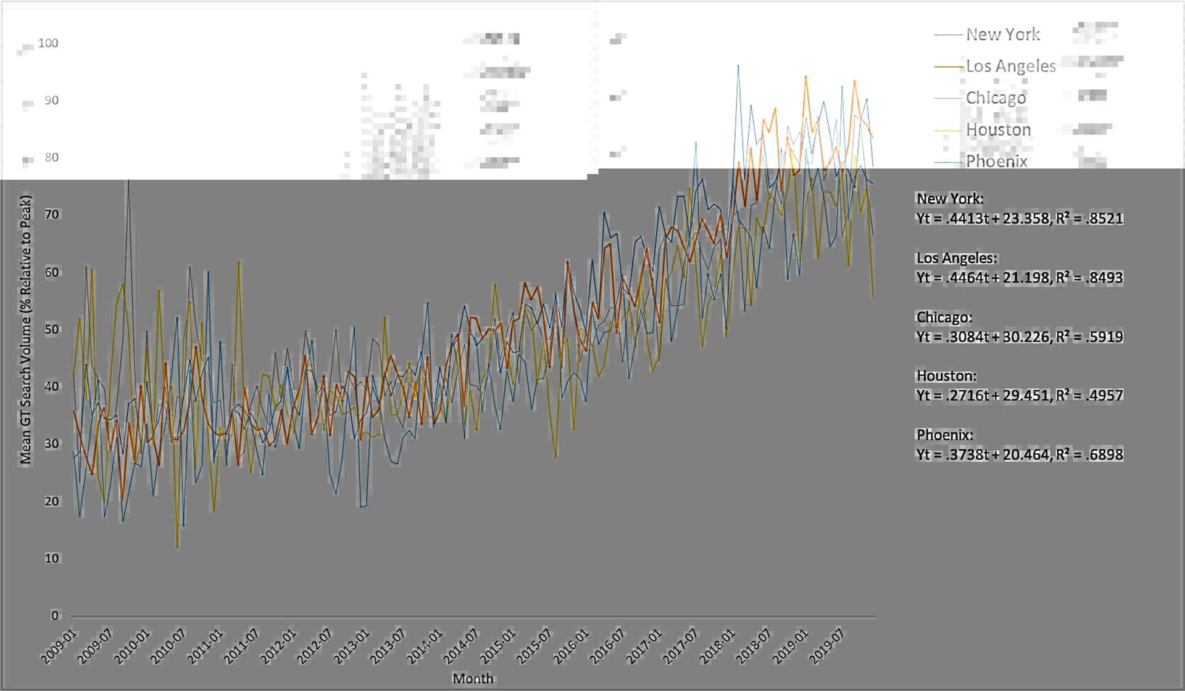
Task: Click the y-axis tick label 10
Action: 52,558
